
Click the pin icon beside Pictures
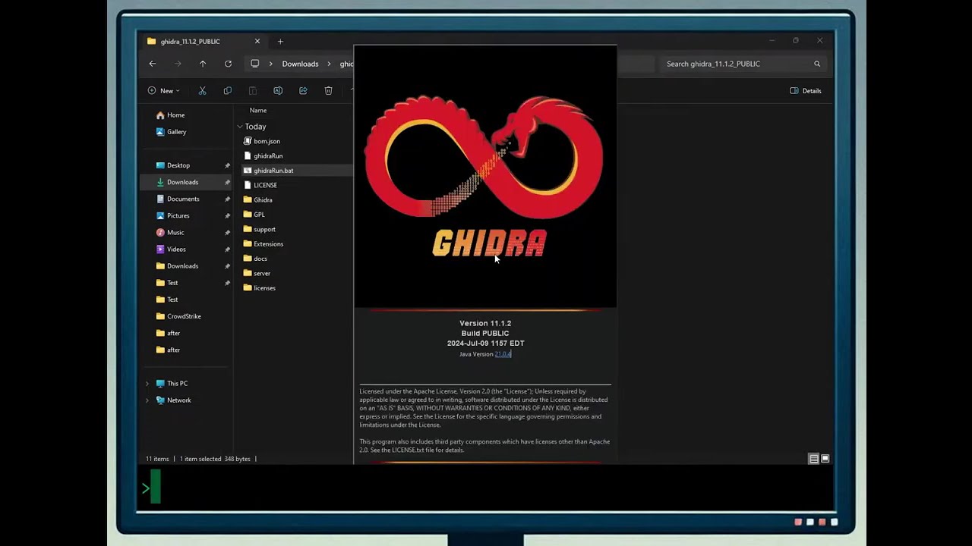227,215
